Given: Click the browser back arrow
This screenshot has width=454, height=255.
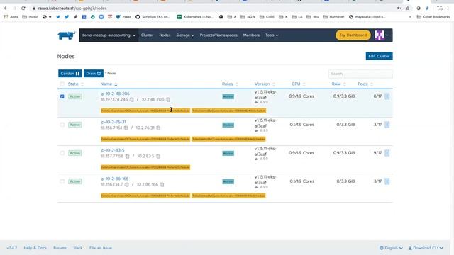Looking at the screenshot, I should [6, 8].
